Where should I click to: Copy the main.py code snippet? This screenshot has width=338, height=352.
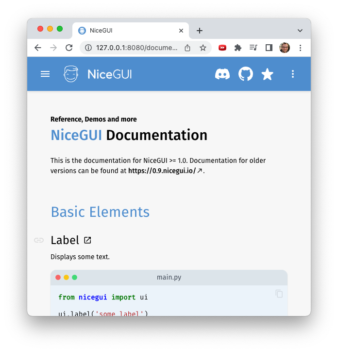pos(279,294)
